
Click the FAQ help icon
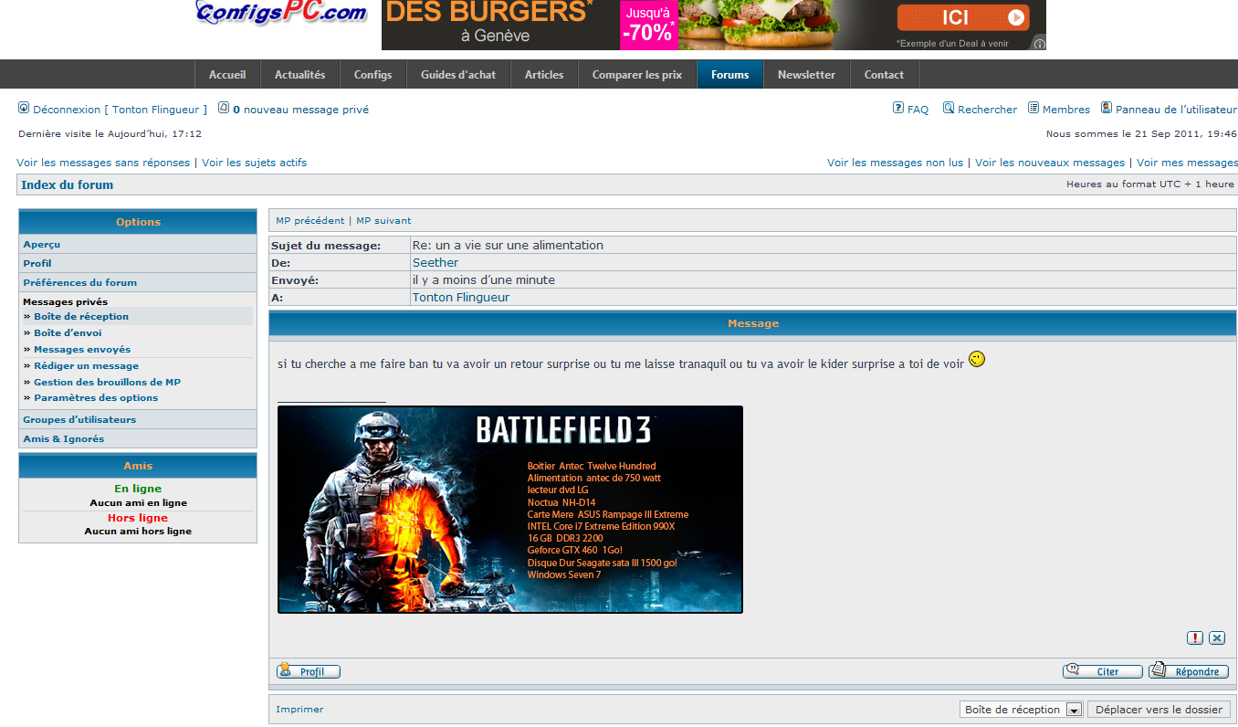[x=898, y=108]
